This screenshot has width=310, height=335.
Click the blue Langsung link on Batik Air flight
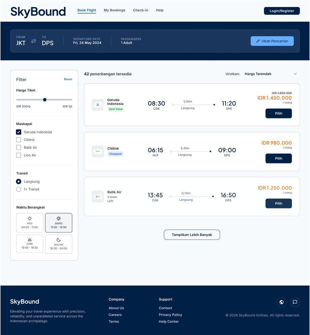coord(186,200)
